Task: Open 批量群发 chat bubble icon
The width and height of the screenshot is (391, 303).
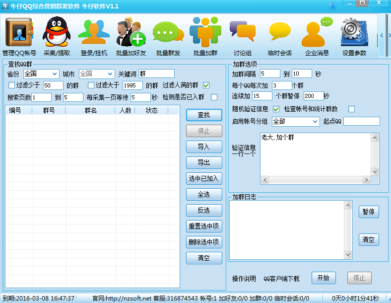Action: pyautogui.click(x=168, y=32)
